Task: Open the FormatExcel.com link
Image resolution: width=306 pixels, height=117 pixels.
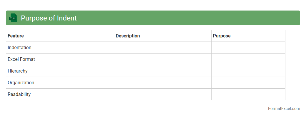Action: (284, 109)
